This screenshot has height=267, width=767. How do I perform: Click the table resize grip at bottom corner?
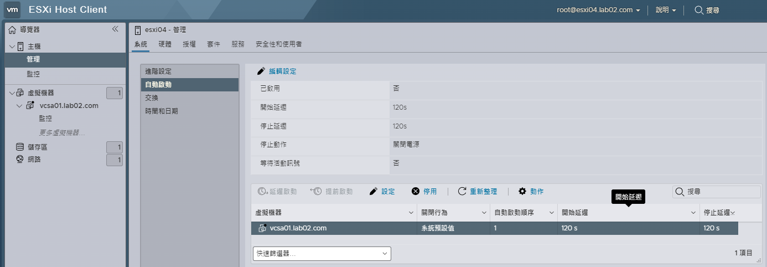758,259
